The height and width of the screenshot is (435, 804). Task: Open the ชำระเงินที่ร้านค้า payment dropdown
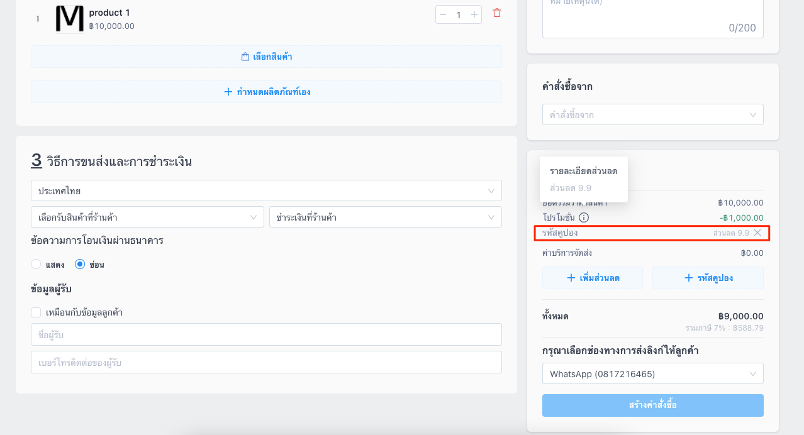pos(386,217)
